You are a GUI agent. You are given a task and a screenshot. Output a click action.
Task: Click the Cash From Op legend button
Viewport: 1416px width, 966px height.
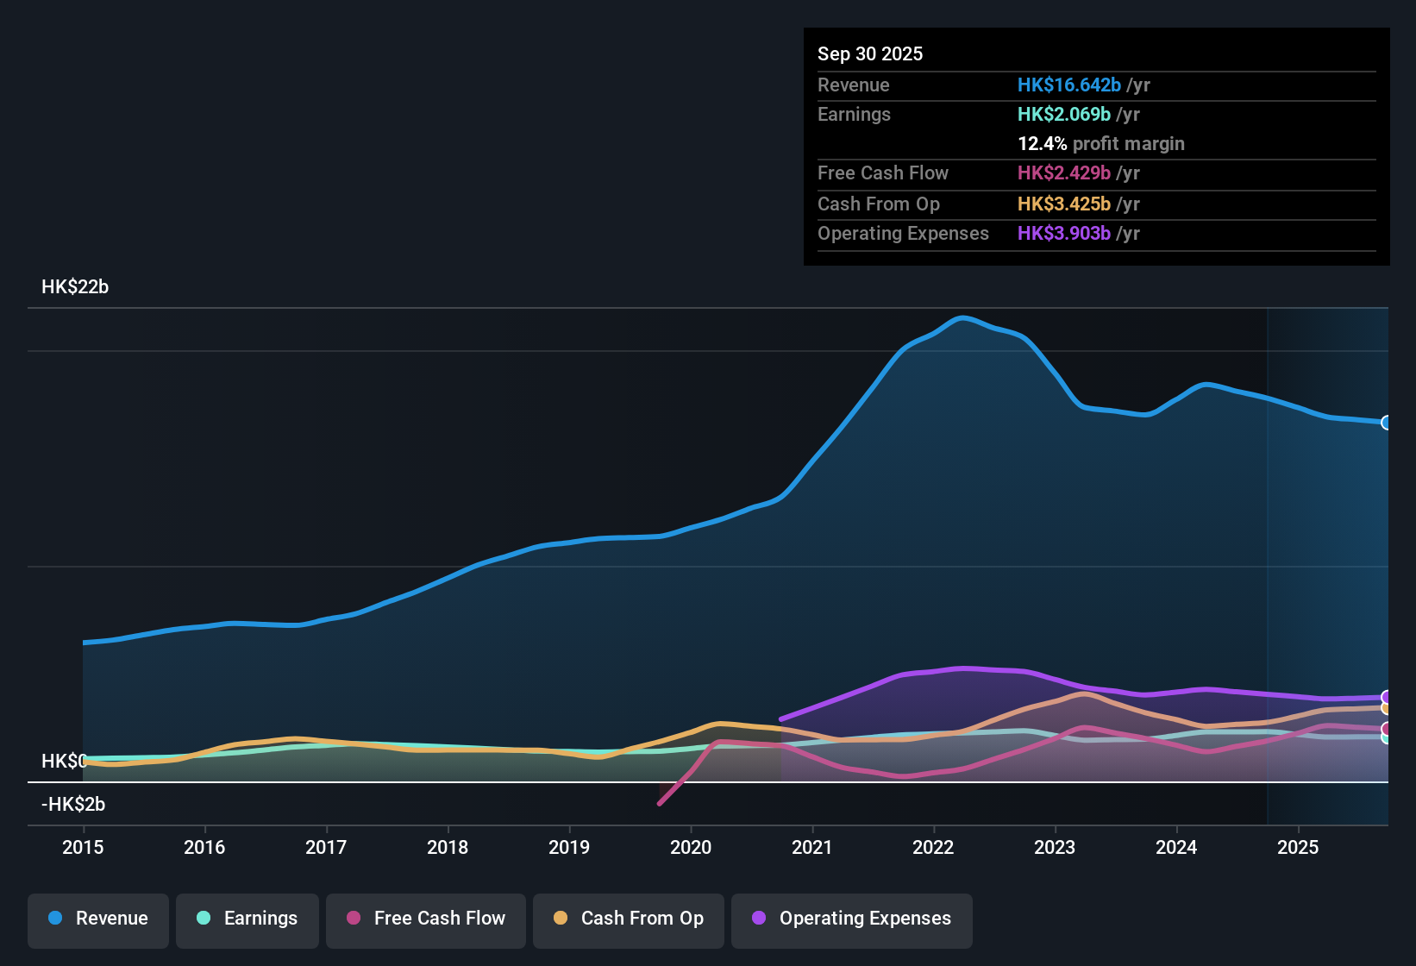coord(628,919)
